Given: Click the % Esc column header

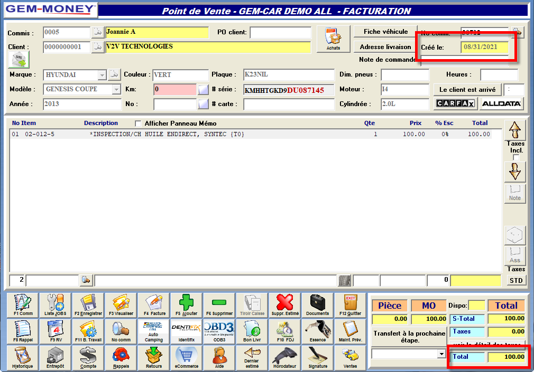Looking at the screenshot, I should 444,123.
